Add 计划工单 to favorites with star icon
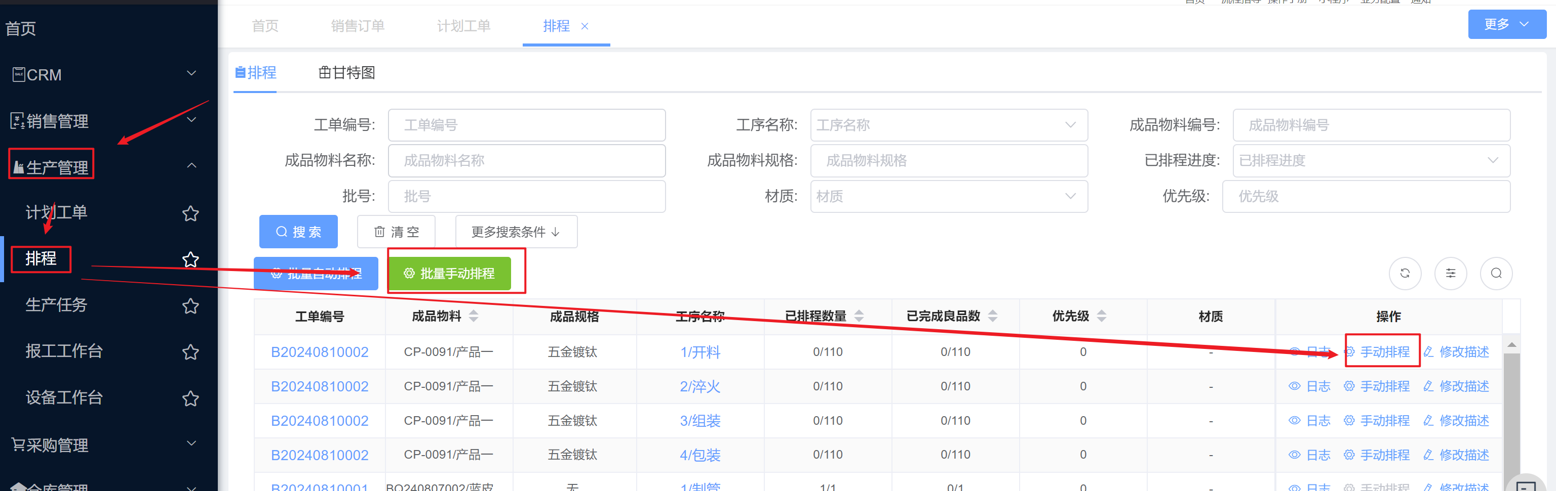 tap(190, 213)
